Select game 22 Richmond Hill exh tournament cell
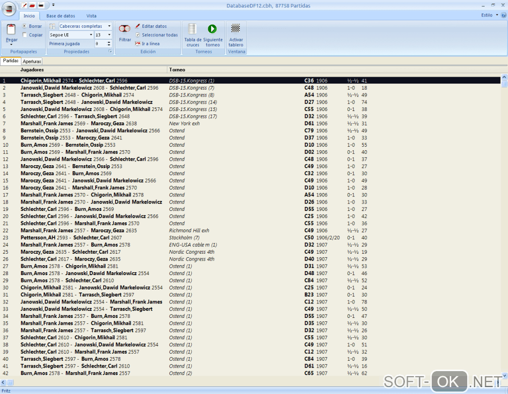Screen dimensions: 508x394 (189, 230)
